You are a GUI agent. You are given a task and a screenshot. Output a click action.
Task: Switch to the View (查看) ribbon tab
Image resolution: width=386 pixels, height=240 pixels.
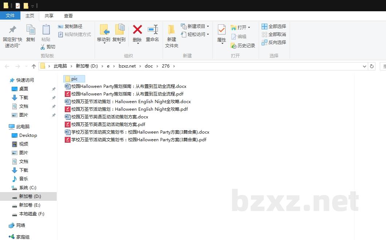(x=68, y=16)
